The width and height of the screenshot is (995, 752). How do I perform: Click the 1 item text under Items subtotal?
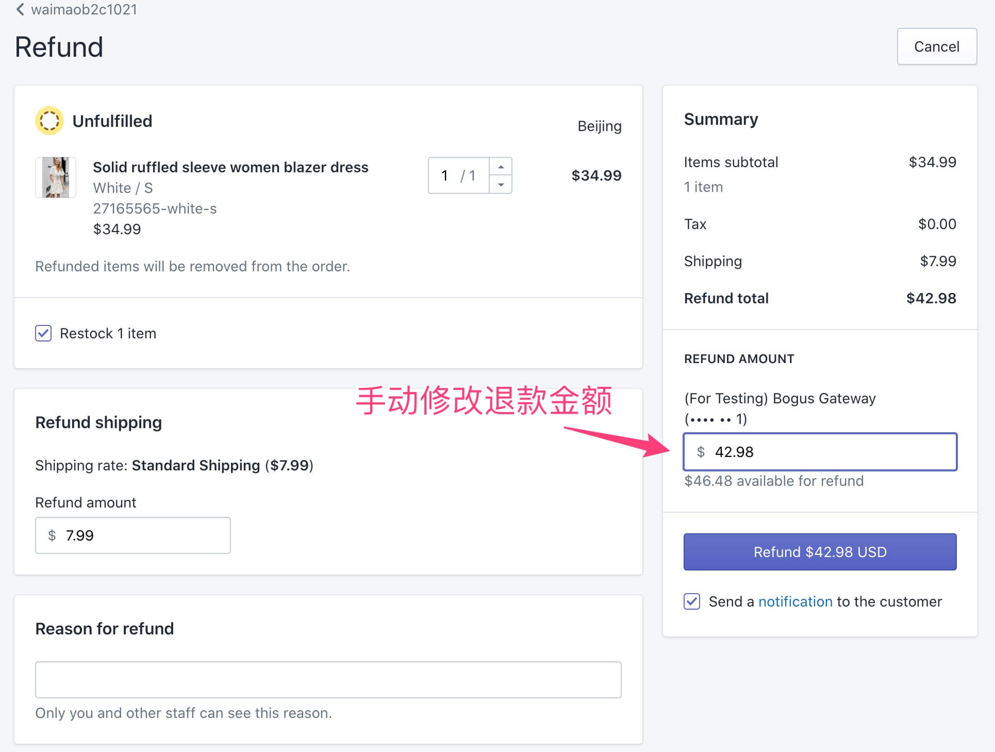coord(703,187)
